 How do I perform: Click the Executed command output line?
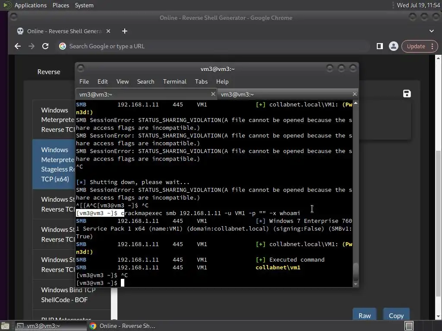297,259
